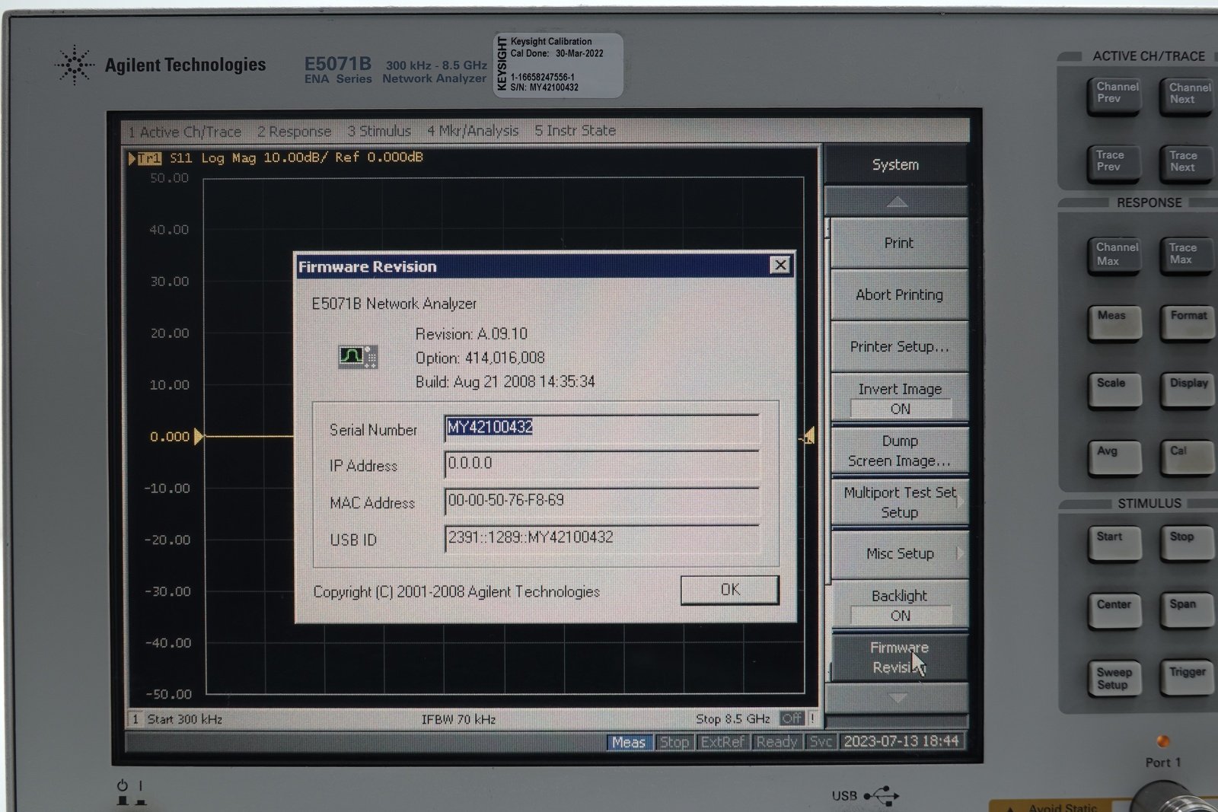Click the IFBW 70 kHz status text

458,719
